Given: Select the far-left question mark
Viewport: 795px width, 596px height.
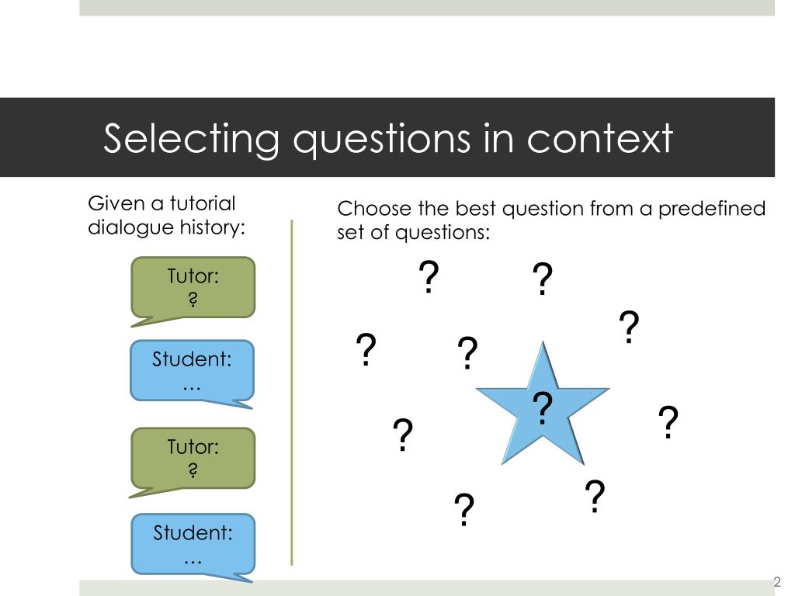Looking at the screenshot, I should [x=366, y=350].
